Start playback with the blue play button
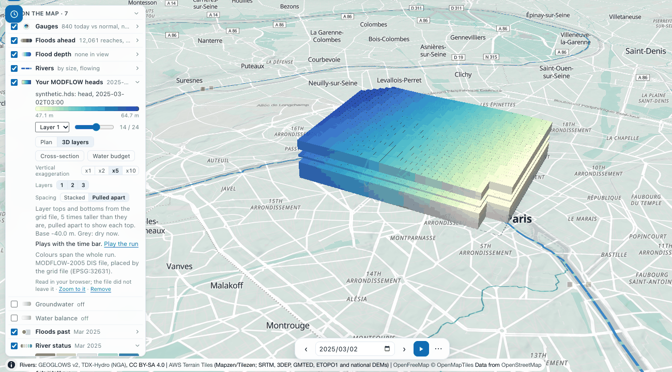The image size is (672, 372). click(x=421, y=349)
